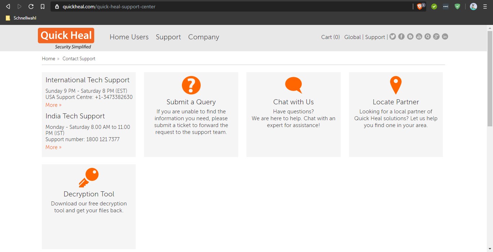Image resolution: width=493 pixels, height=252 pixels.
Task: Select the Global region link
Action: pos(353,37)
